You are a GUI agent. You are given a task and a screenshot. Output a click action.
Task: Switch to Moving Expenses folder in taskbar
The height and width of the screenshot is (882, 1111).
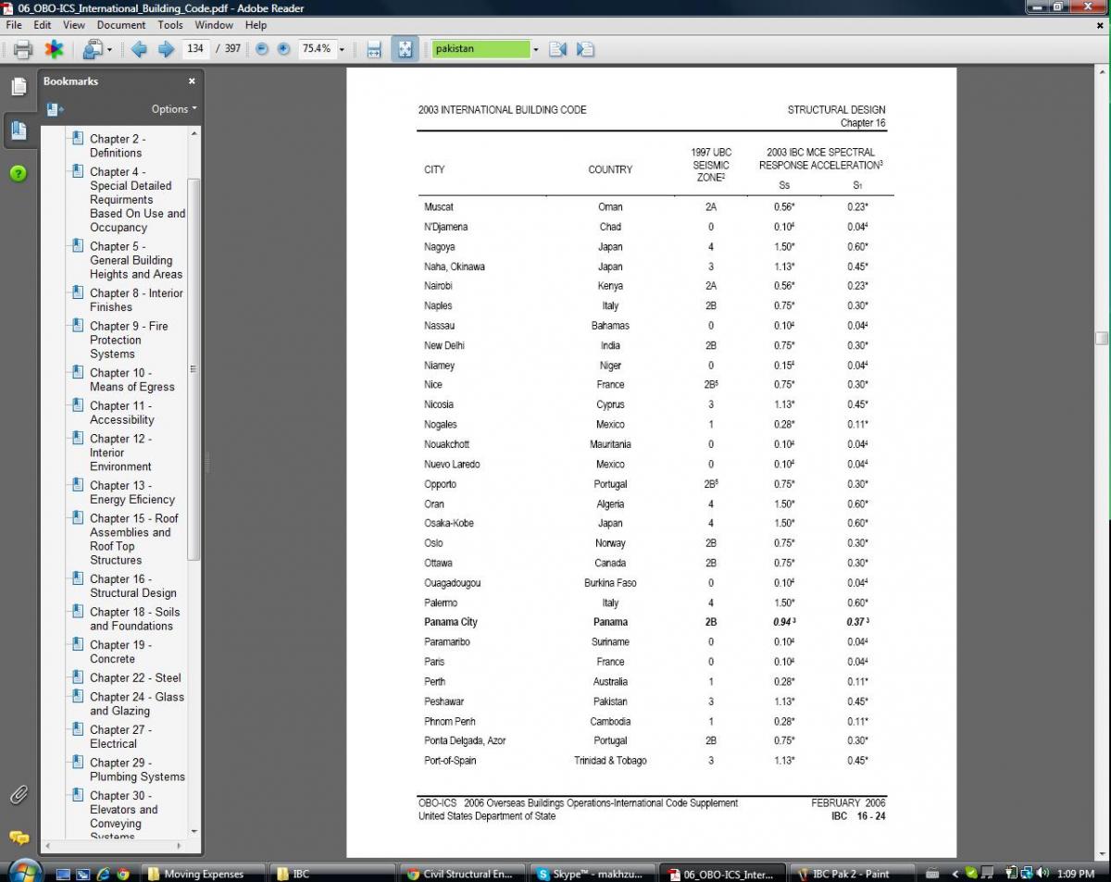(x=201, y=874)
